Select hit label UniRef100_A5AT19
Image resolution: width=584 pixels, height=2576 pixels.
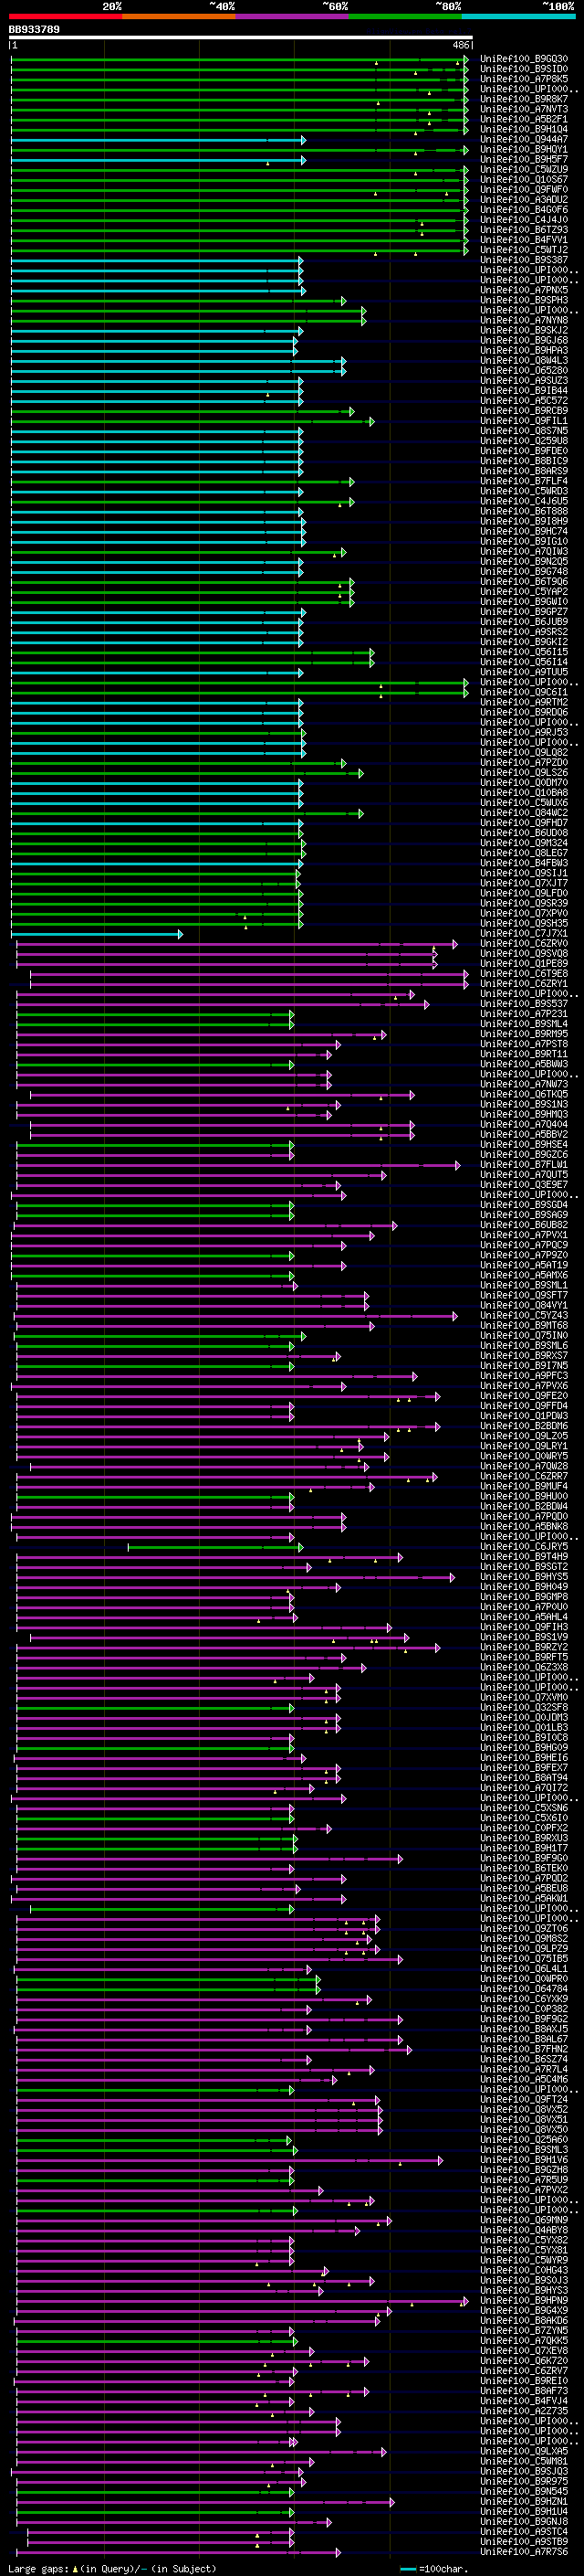point(524,1265)
